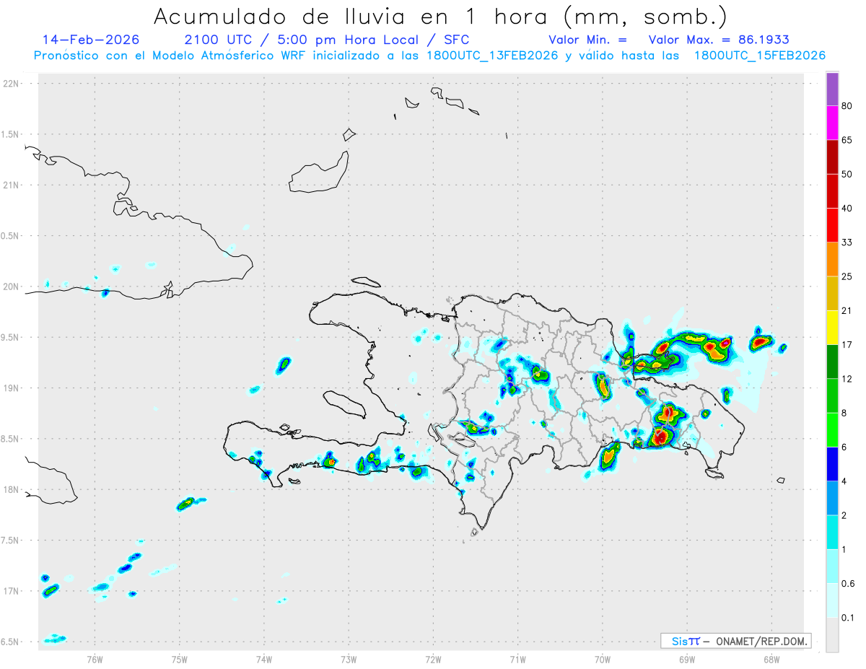Image resolution: width=866 pixels, height=669 pixels.
Task: Click the "18N" latitude label
Action: point(12,490)
